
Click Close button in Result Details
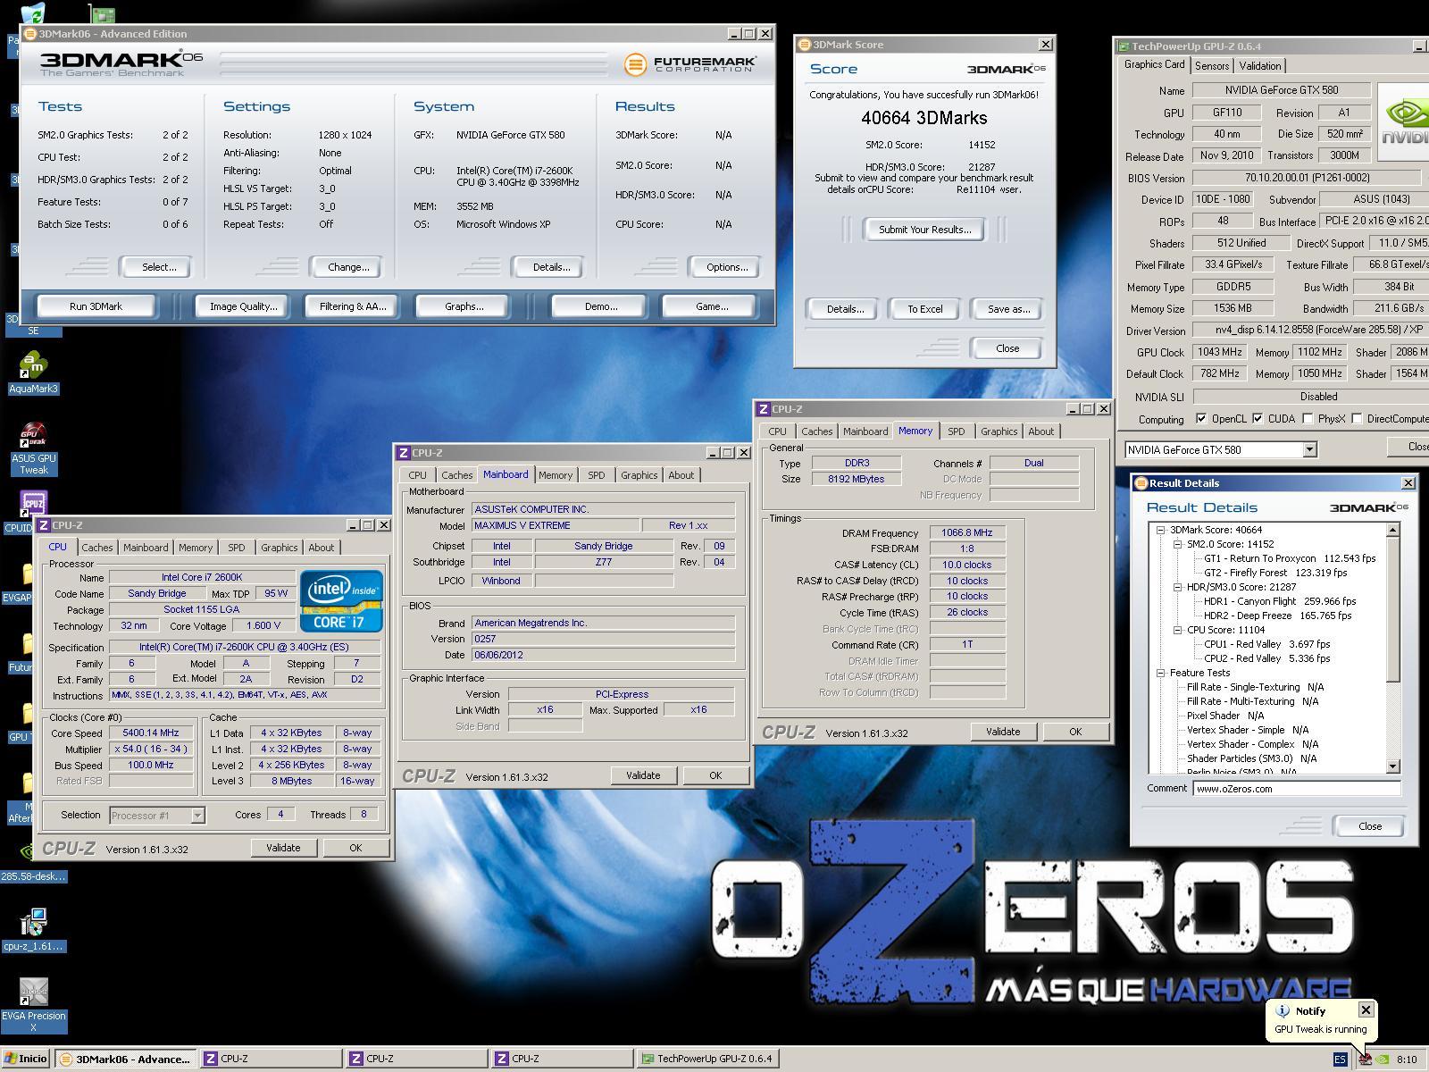tap(1369, 826)
